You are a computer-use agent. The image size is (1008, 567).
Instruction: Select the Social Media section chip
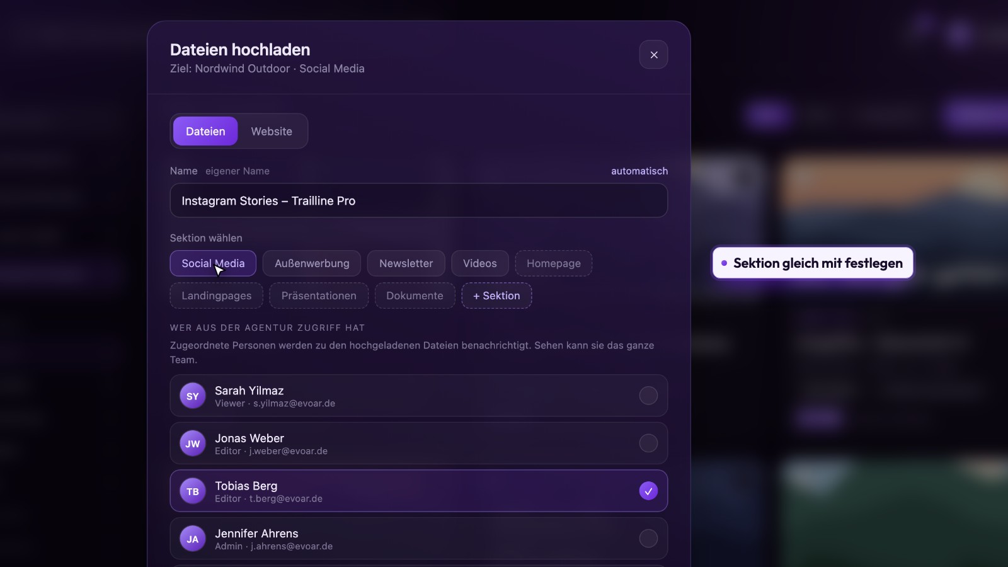coord(213,263)
